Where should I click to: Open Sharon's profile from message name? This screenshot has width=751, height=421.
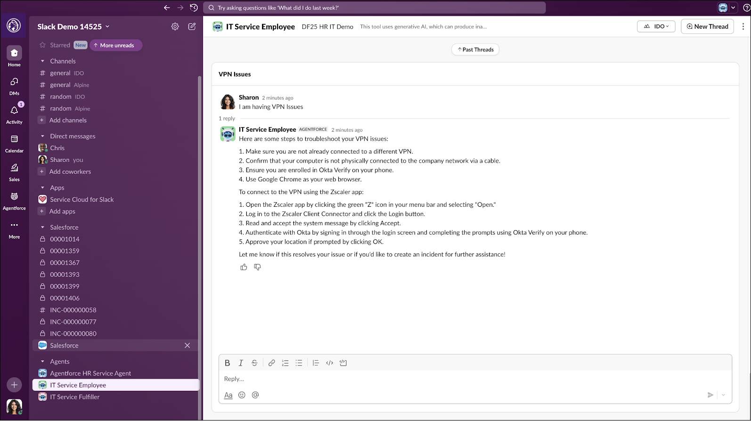coord(249,97)
